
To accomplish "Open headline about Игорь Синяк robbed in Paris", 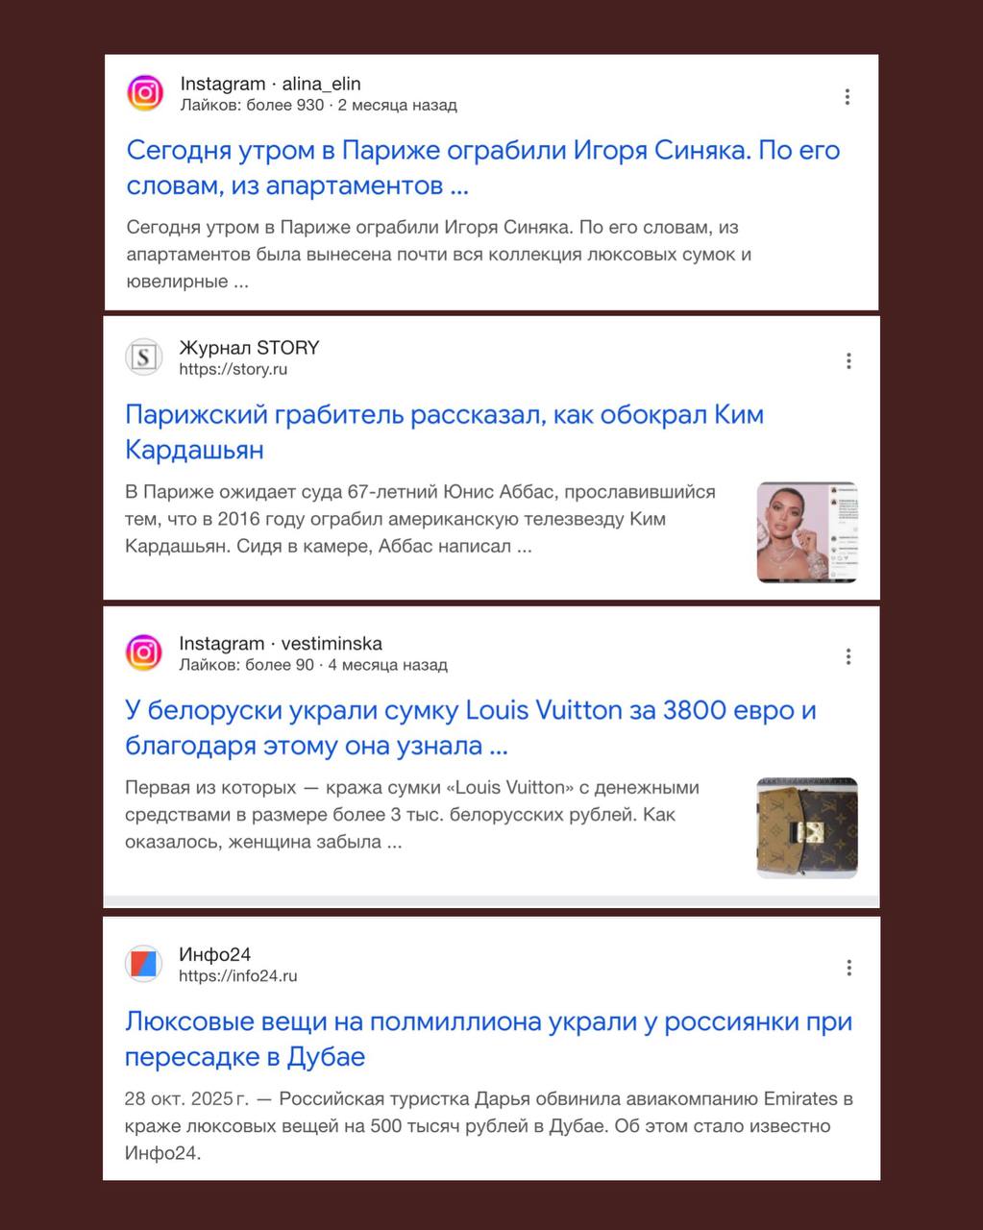I will point(483,167).
